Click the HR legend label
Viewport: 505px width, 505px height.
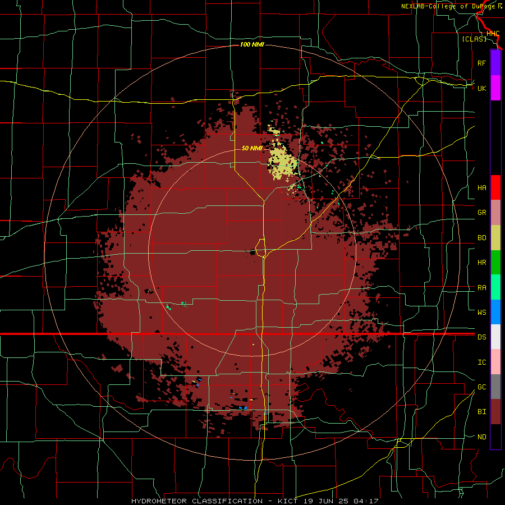tap(482, 263)
